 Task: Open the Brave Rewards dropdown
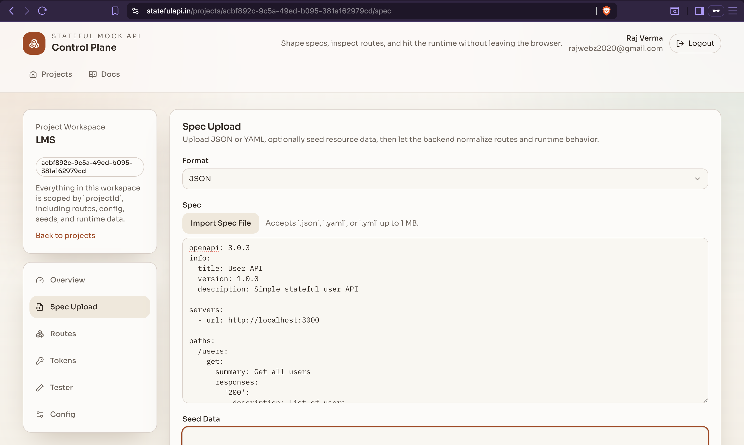716,11
